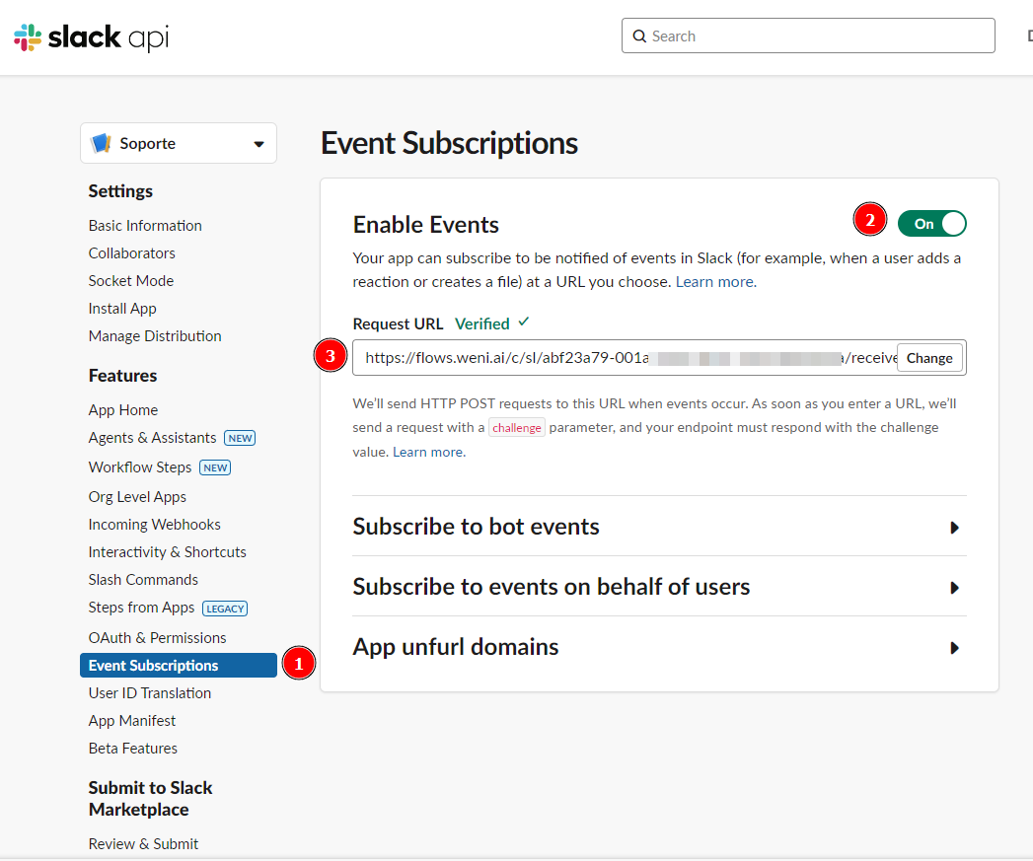Click the search magnifier icon
Image resolution: width=1033 pixels, height=861 pixels.
(640, 36)
